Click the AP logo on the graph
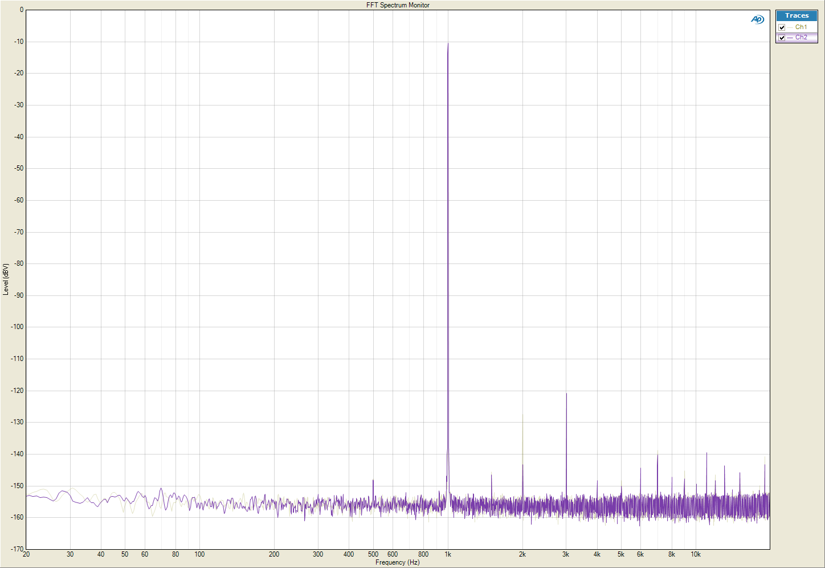Viewport: 825px width, 568px height. point(757,19)
